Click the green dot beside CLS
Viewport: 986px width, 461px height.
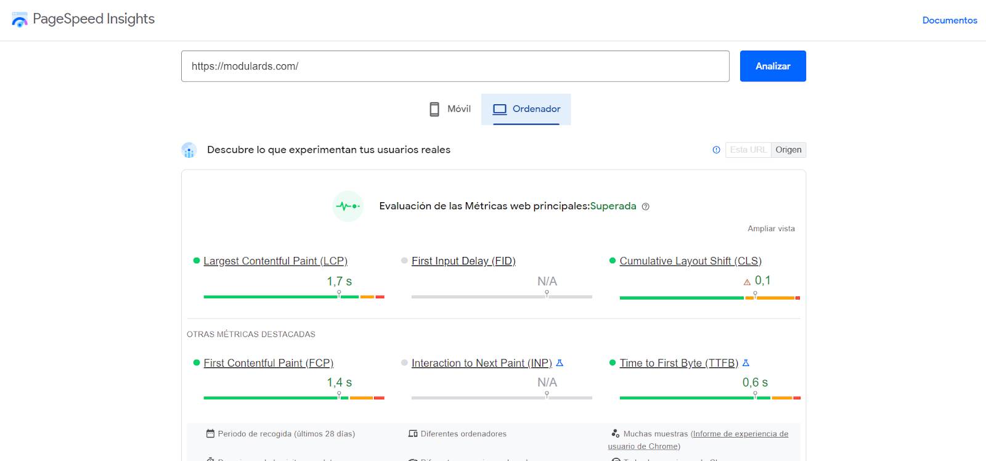point(613,261)
